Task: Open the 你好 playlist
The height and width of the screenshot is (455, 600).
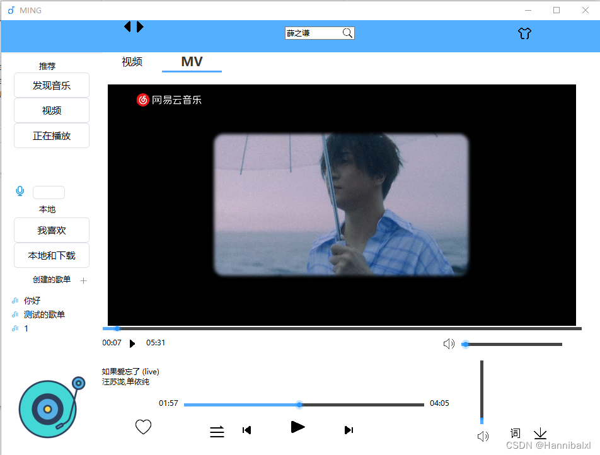Action: pyautogui.click(x=32, y=301)
